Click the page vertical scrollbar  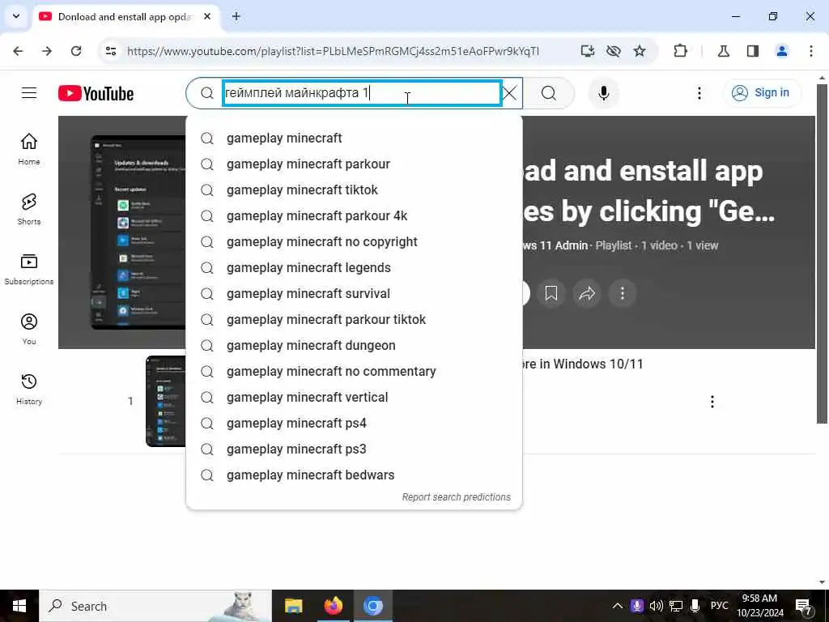pos(822,253)
